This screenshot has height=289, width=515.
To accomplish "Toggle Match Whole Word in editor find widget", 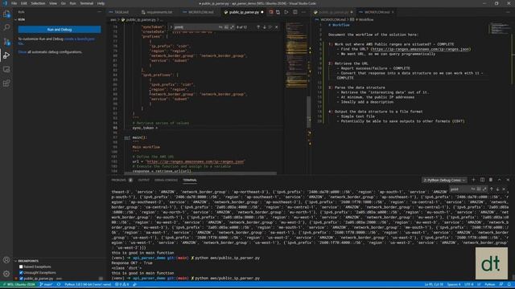I will (226, 27).
